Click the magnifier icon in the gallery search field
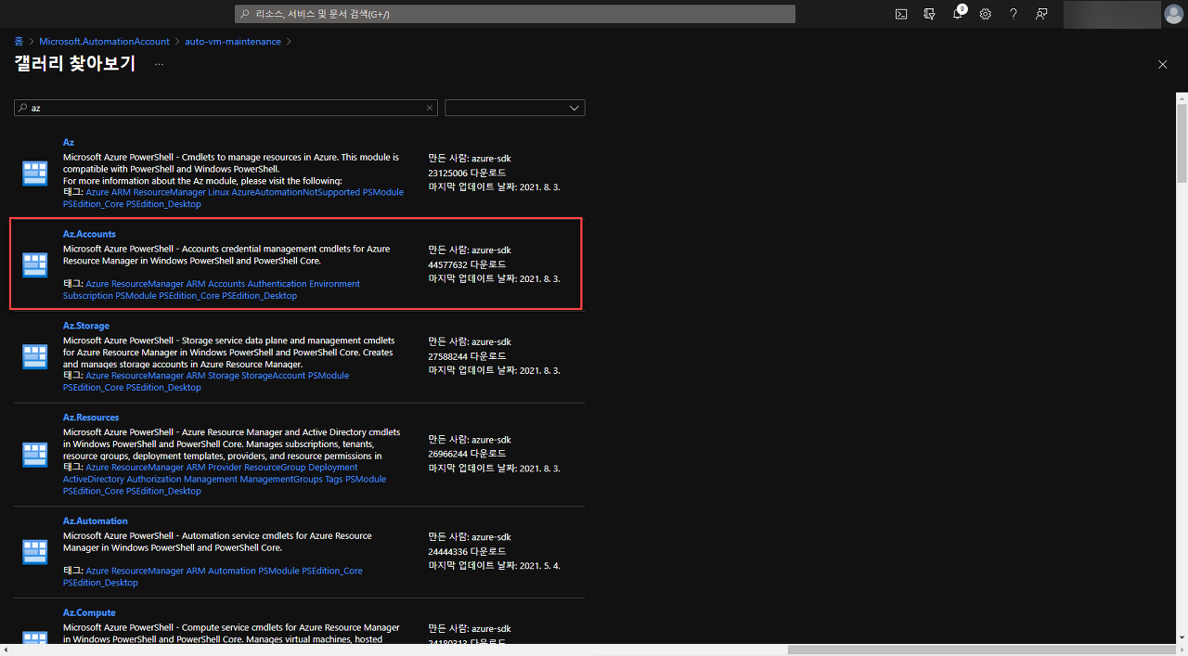Viewport: 1188px width, 656px height. coord(22,108)
